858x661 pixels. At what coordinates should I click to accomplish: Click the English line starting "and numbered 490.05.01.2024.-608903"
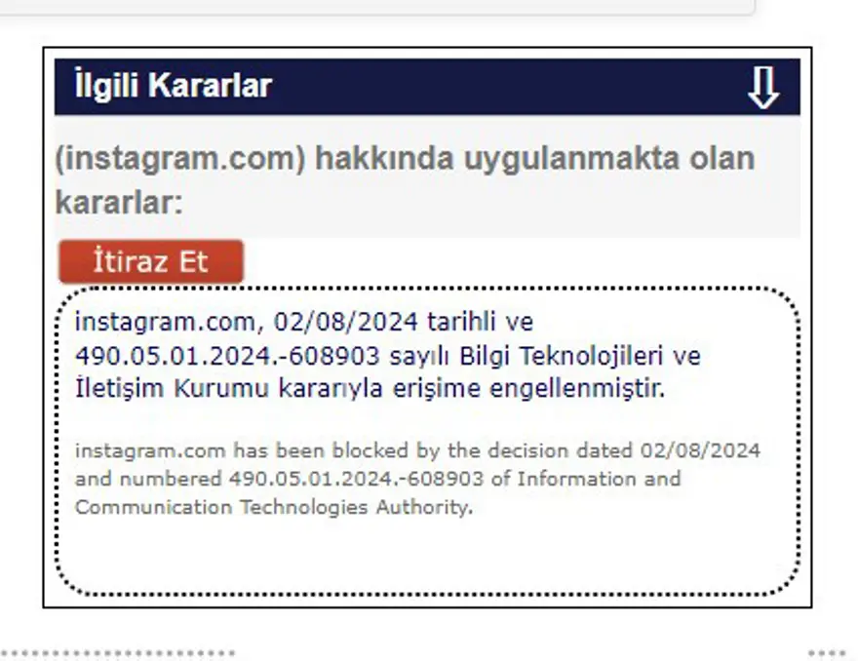point(378,479)
